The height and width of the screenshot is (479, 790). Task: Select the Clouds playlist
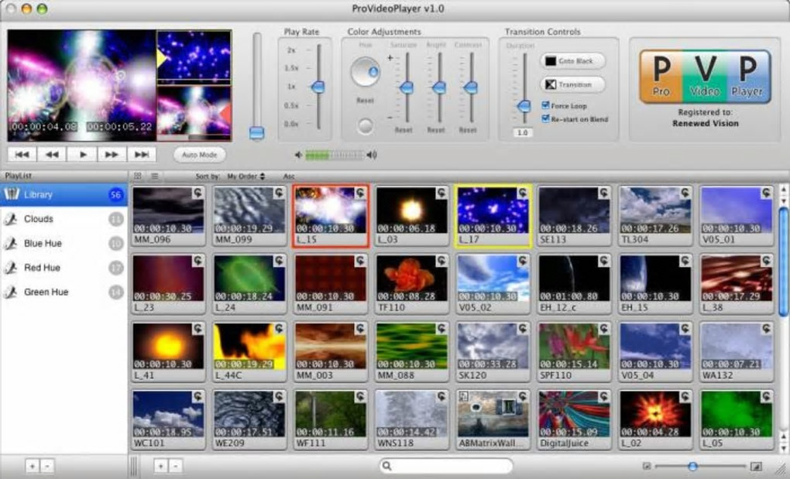(x=39, y=219)
